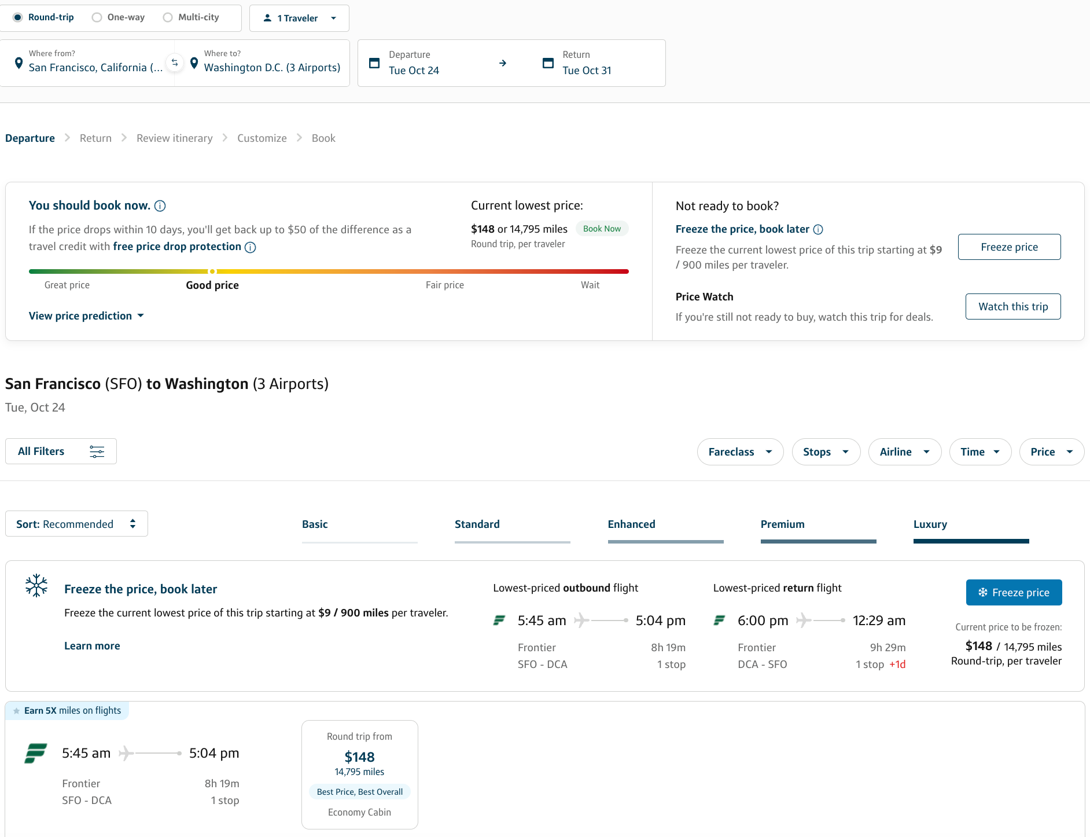
Task: Select the One-way radio button
Action: (x=96, y=17)
